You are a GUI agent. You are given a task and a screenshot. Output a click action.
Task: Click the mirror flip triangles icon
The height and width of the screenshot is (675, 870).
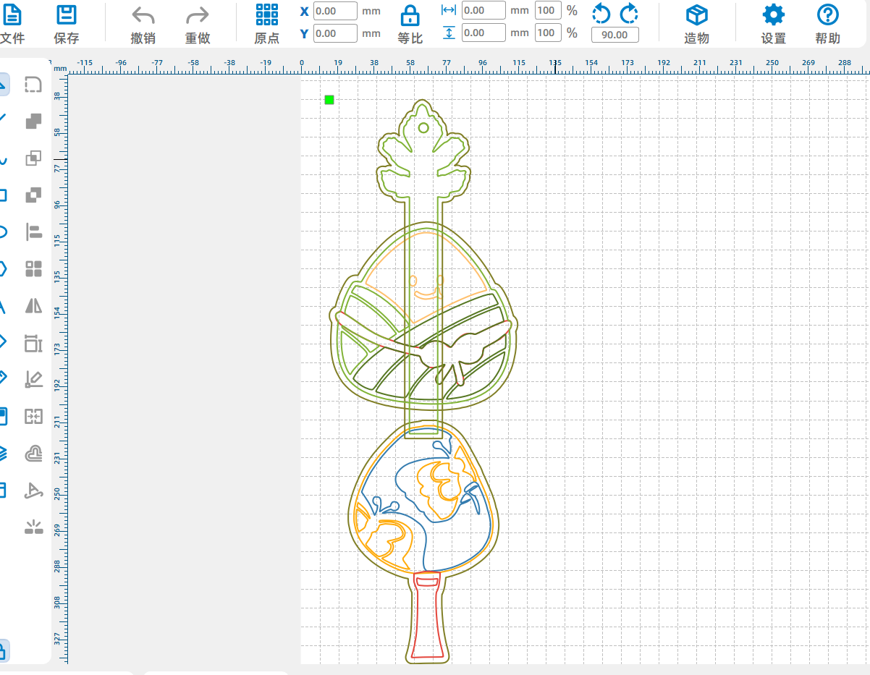pos(33,306)
